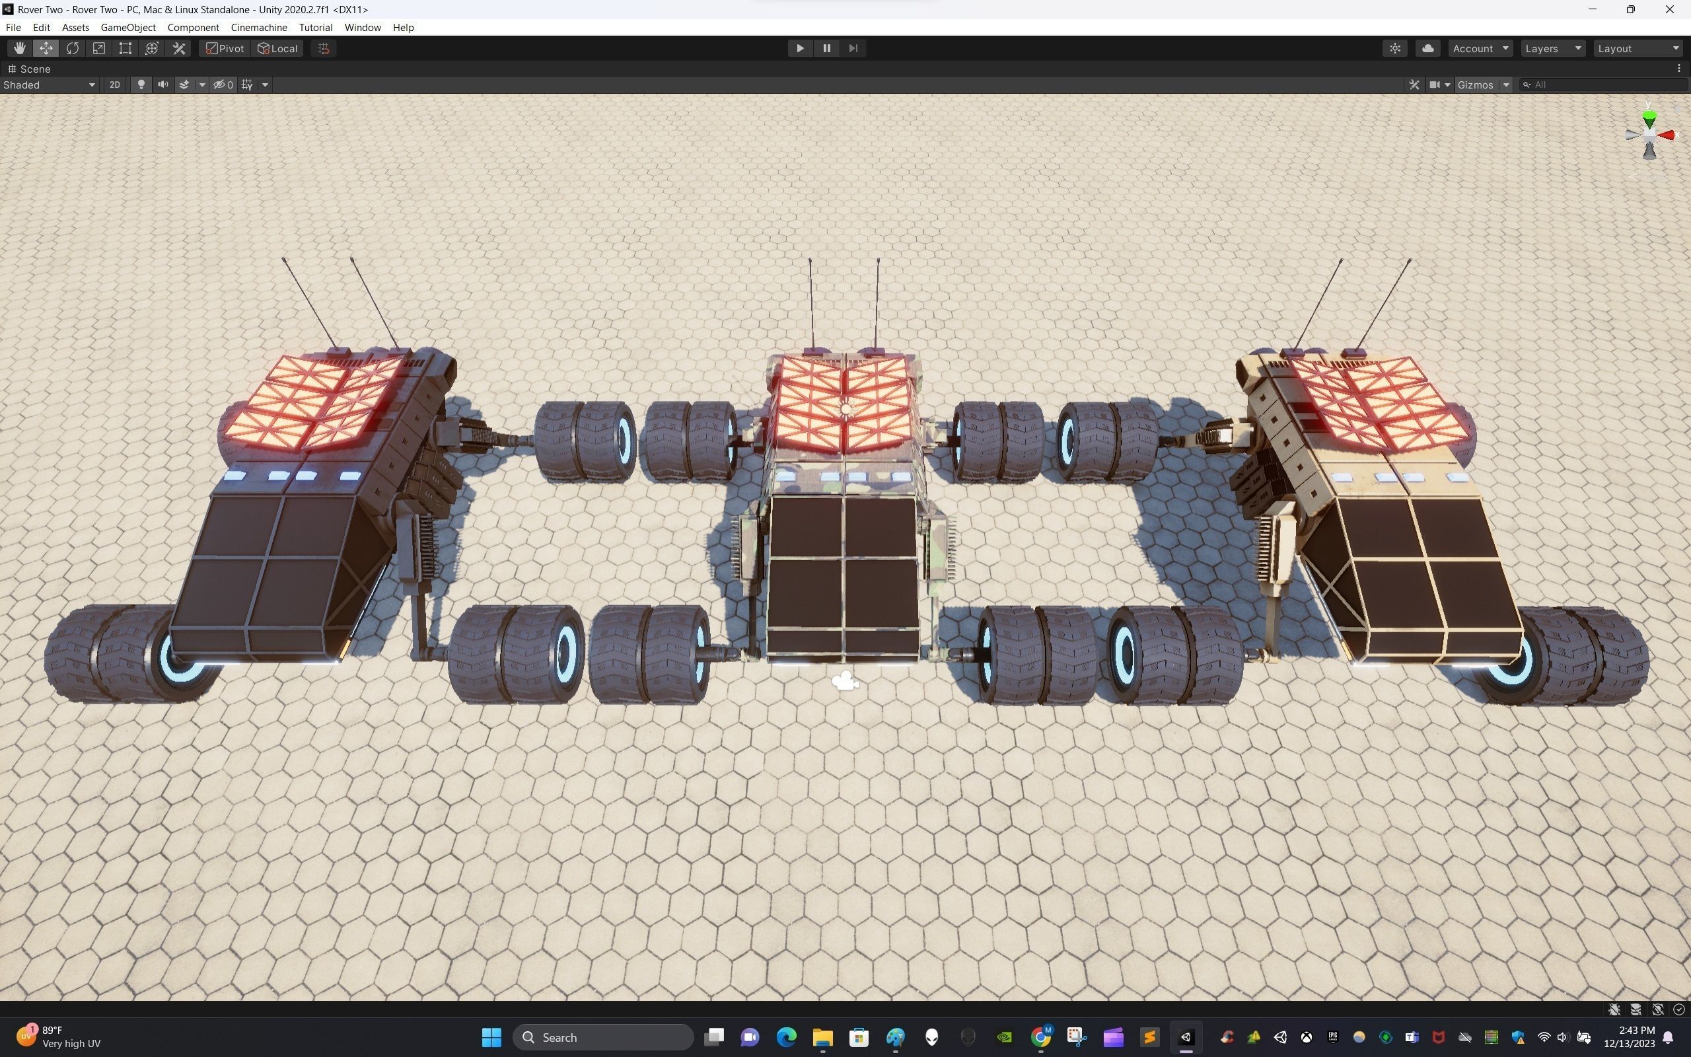Select the combined Transform tool

(x=152, y=48)
